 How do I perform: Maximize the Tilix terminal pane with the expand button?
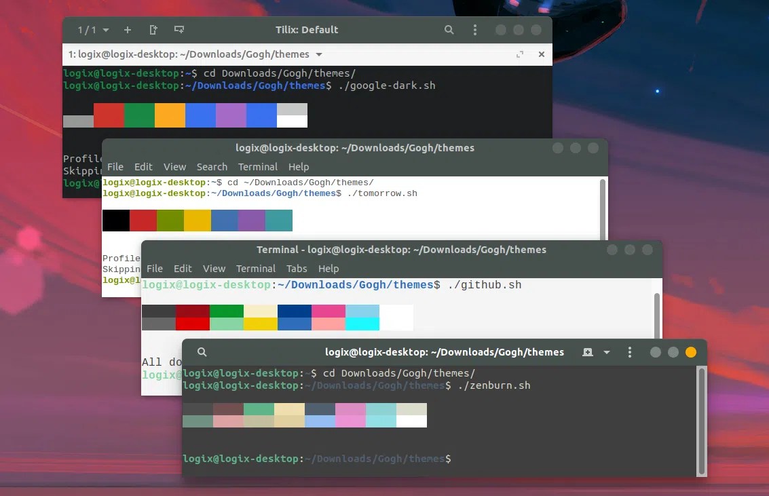521,54
